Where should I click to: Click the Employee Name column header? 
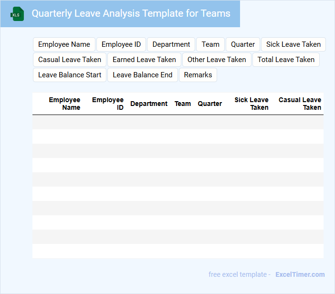(x=64, y=104)
